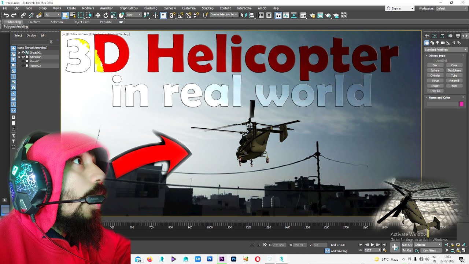This screenshot has width=469, height=264.
Task: Select the Move transform tool
Action: pos(98,15)
